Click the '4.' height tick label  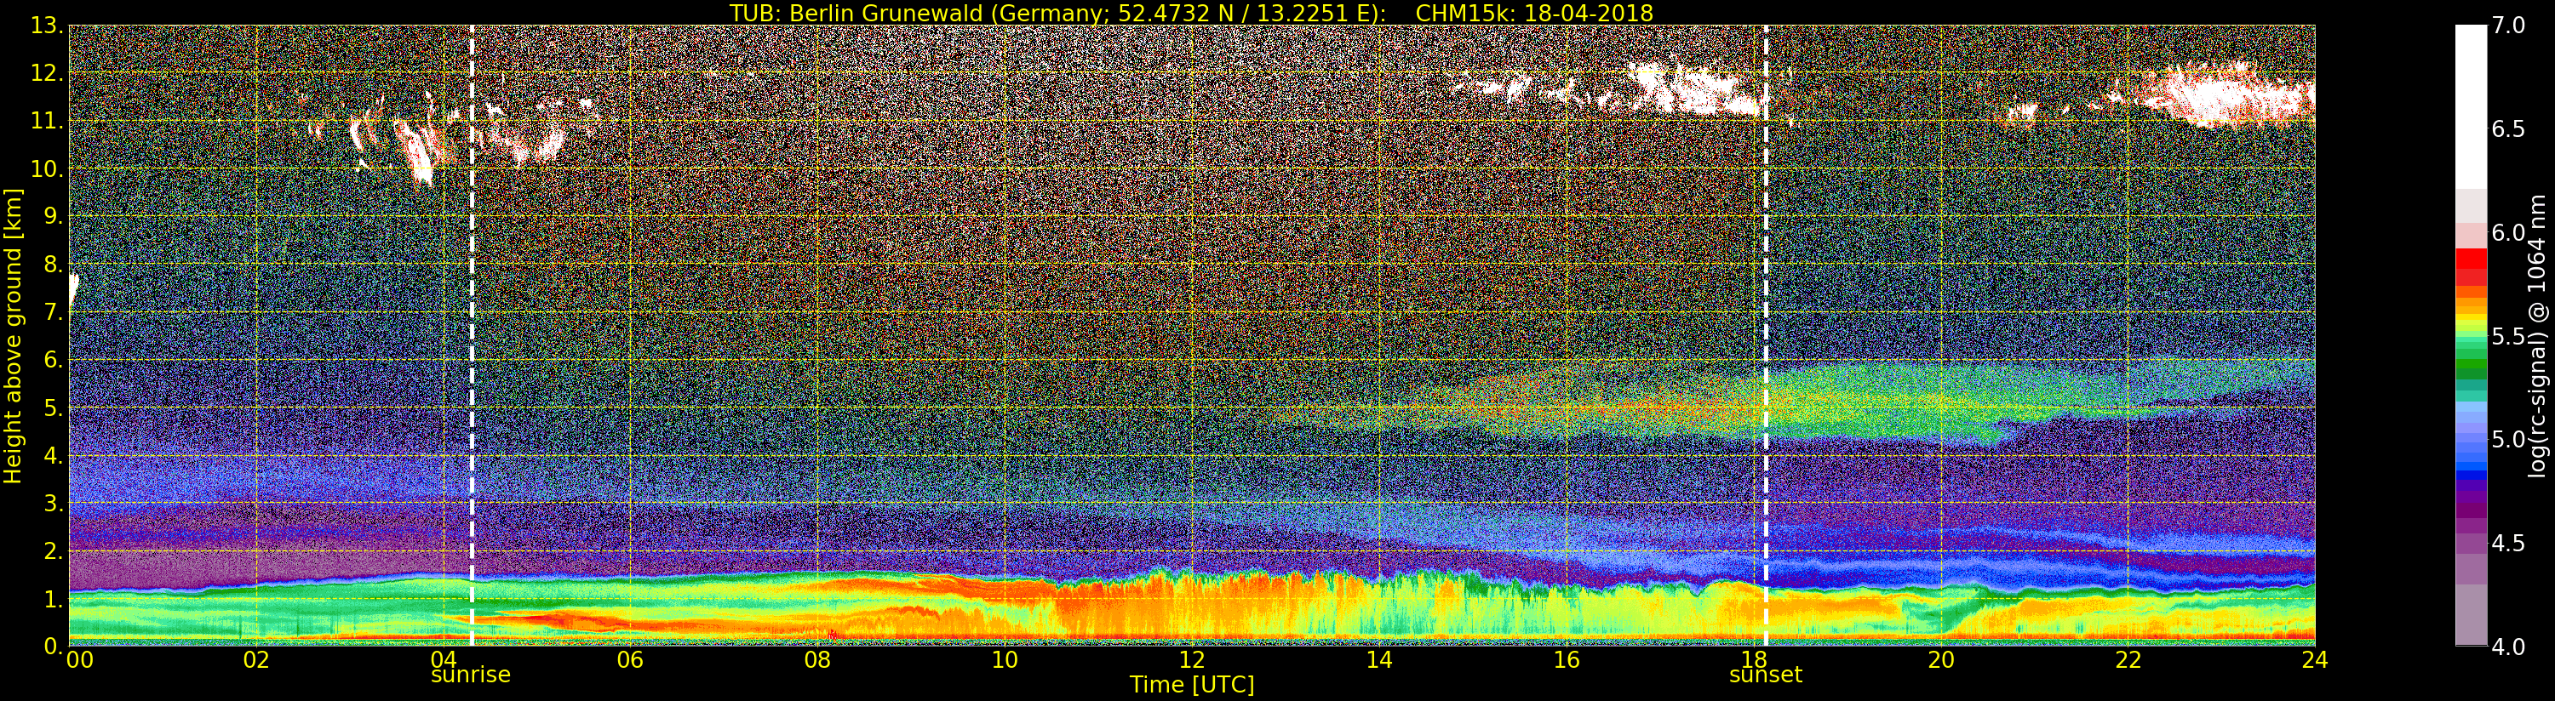coord(52,455)
